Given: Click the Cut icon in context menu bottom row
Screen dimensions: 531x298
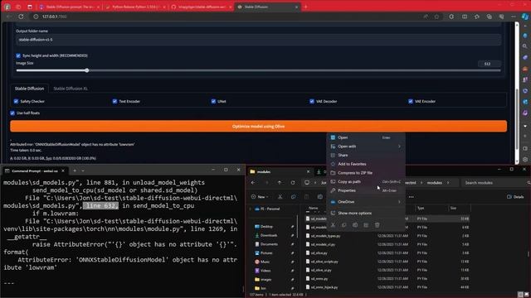Looking at the screenshot, I should click(x=333, y=225).
